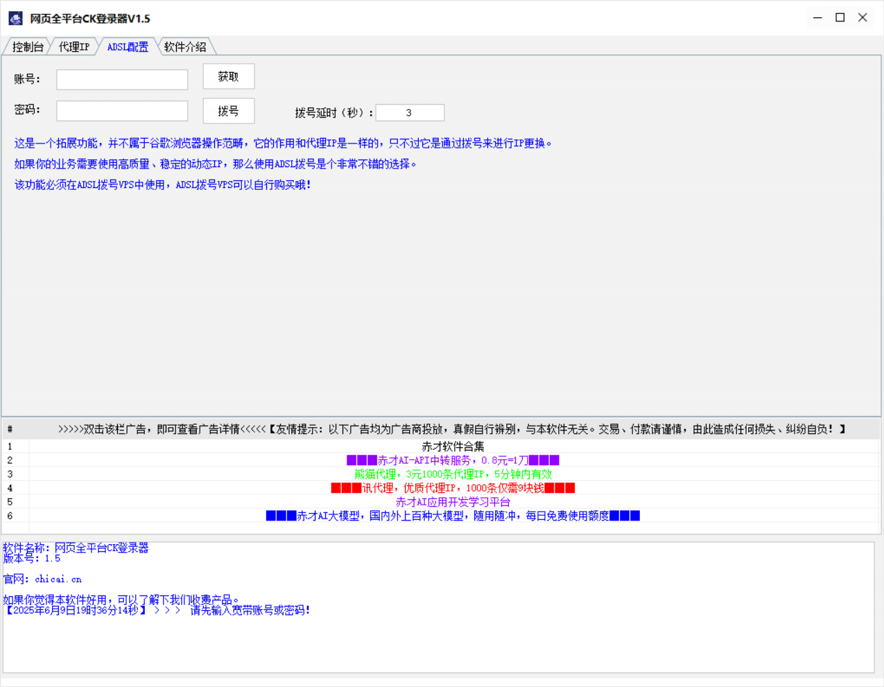884x687 pixels.
Task: Click the ad list header with 友情提示
Action: point(453,429)
